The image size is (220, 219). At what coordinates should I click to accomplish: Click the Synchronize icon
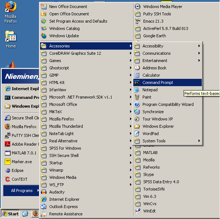coord(137,112)
